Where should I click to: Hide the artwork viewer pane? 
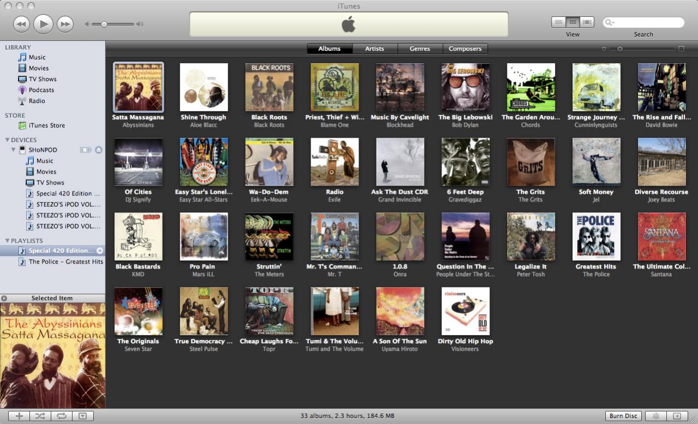click(x=82, y=416)
